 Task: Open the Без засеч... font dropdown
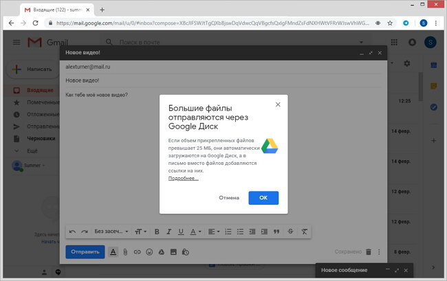[111, 232]
